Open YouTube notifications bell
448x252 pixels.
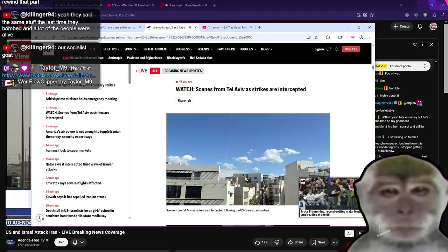pos(420,26)
